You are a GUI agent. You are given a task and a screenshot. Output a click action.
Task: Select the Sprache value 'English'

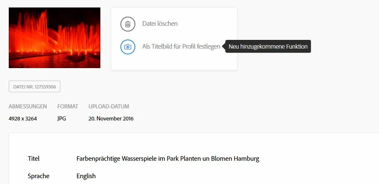86,176
